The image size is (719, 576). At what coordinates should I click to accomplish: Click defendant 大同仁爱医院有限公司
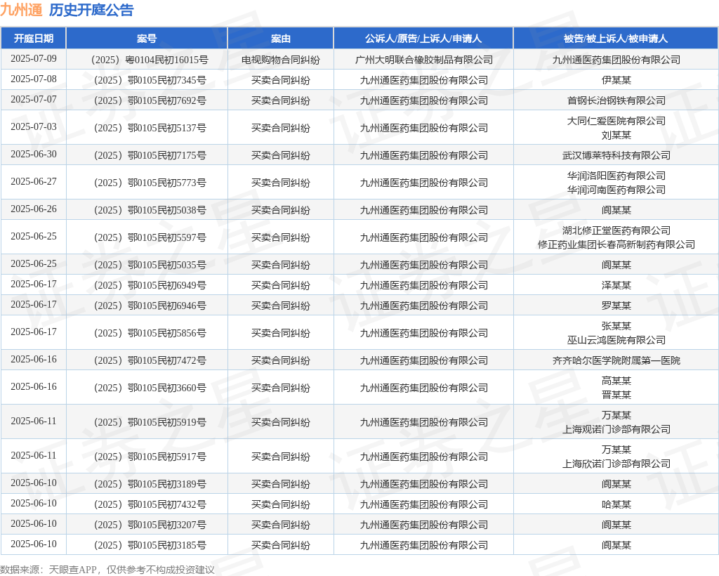[616, 121]
